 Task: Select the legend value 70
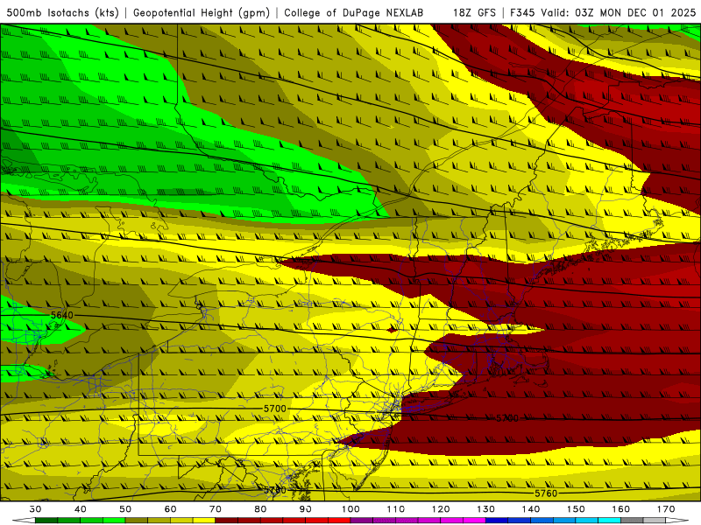(x=216, y=509)
